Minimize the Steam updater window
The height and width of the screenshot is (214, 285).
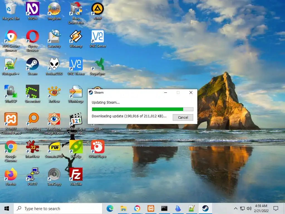(x=166, y=93)
